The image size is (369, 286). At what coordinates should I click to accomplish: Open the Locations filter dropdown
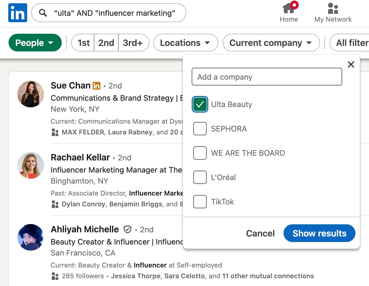click(186, 43)
